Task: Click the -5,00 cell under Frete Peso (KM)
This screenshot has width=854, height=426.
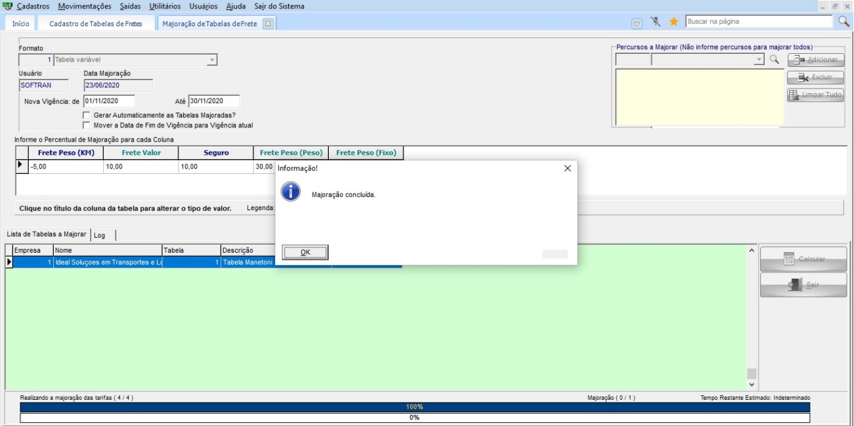Action: [66, 167]
